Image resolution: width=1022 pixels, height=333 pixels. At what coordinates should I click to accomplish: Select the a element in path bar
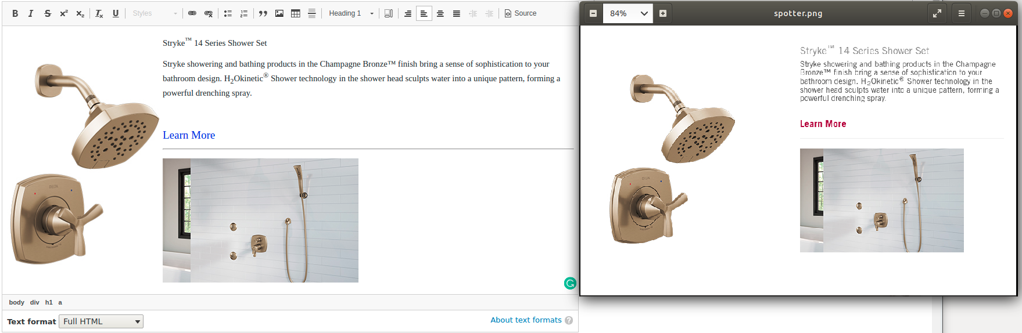60,302
